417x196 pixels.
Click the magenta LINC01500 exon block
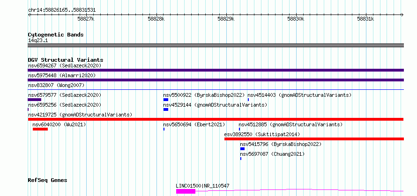(186, 191)
